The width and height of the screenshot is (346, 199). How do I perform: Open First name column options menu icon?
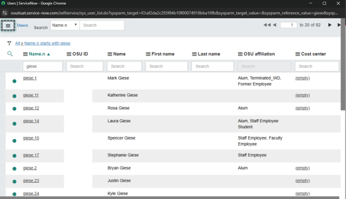point(148,54)
